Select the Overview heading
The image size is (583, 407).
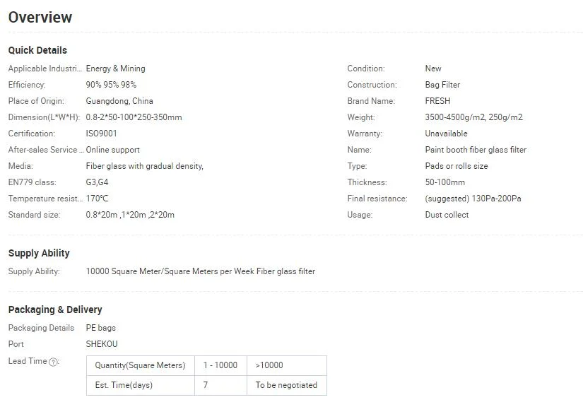click(40, 18)
